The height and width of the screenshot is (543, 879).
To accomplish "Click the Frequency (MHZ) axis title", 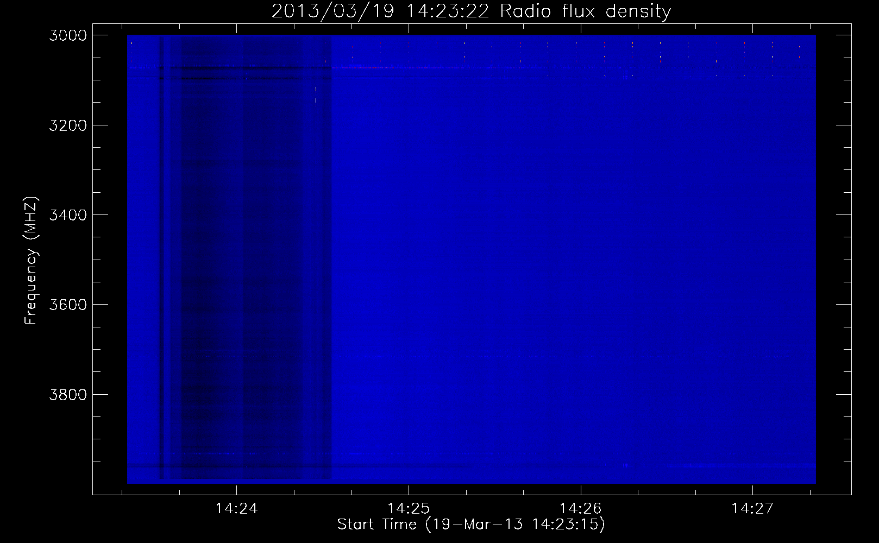I will (x=31, y=260).
